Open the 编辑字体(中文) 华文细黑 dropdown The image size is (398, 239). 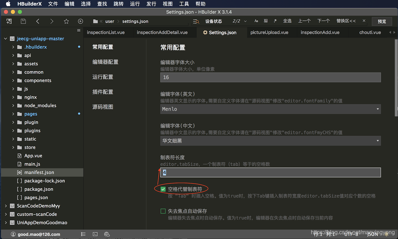(270, 141)
